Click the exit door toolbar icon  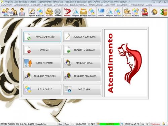click(164, 12)
